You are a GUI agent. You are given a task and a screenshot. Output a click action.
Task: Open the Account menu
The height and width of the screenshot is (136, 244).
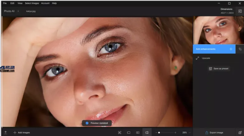(x=45, y=3)
